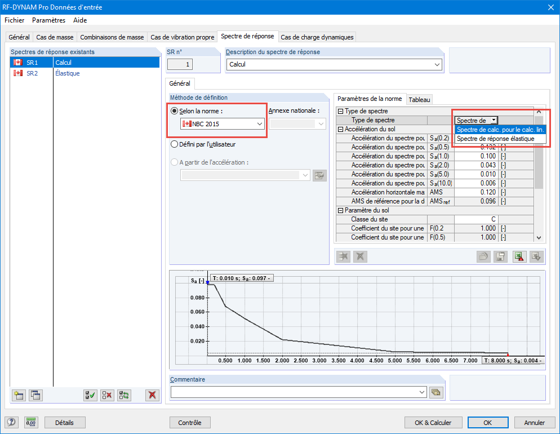The image size is (560, 434).
Task: Click the save parameters disk icon
Action: (500, 256)
